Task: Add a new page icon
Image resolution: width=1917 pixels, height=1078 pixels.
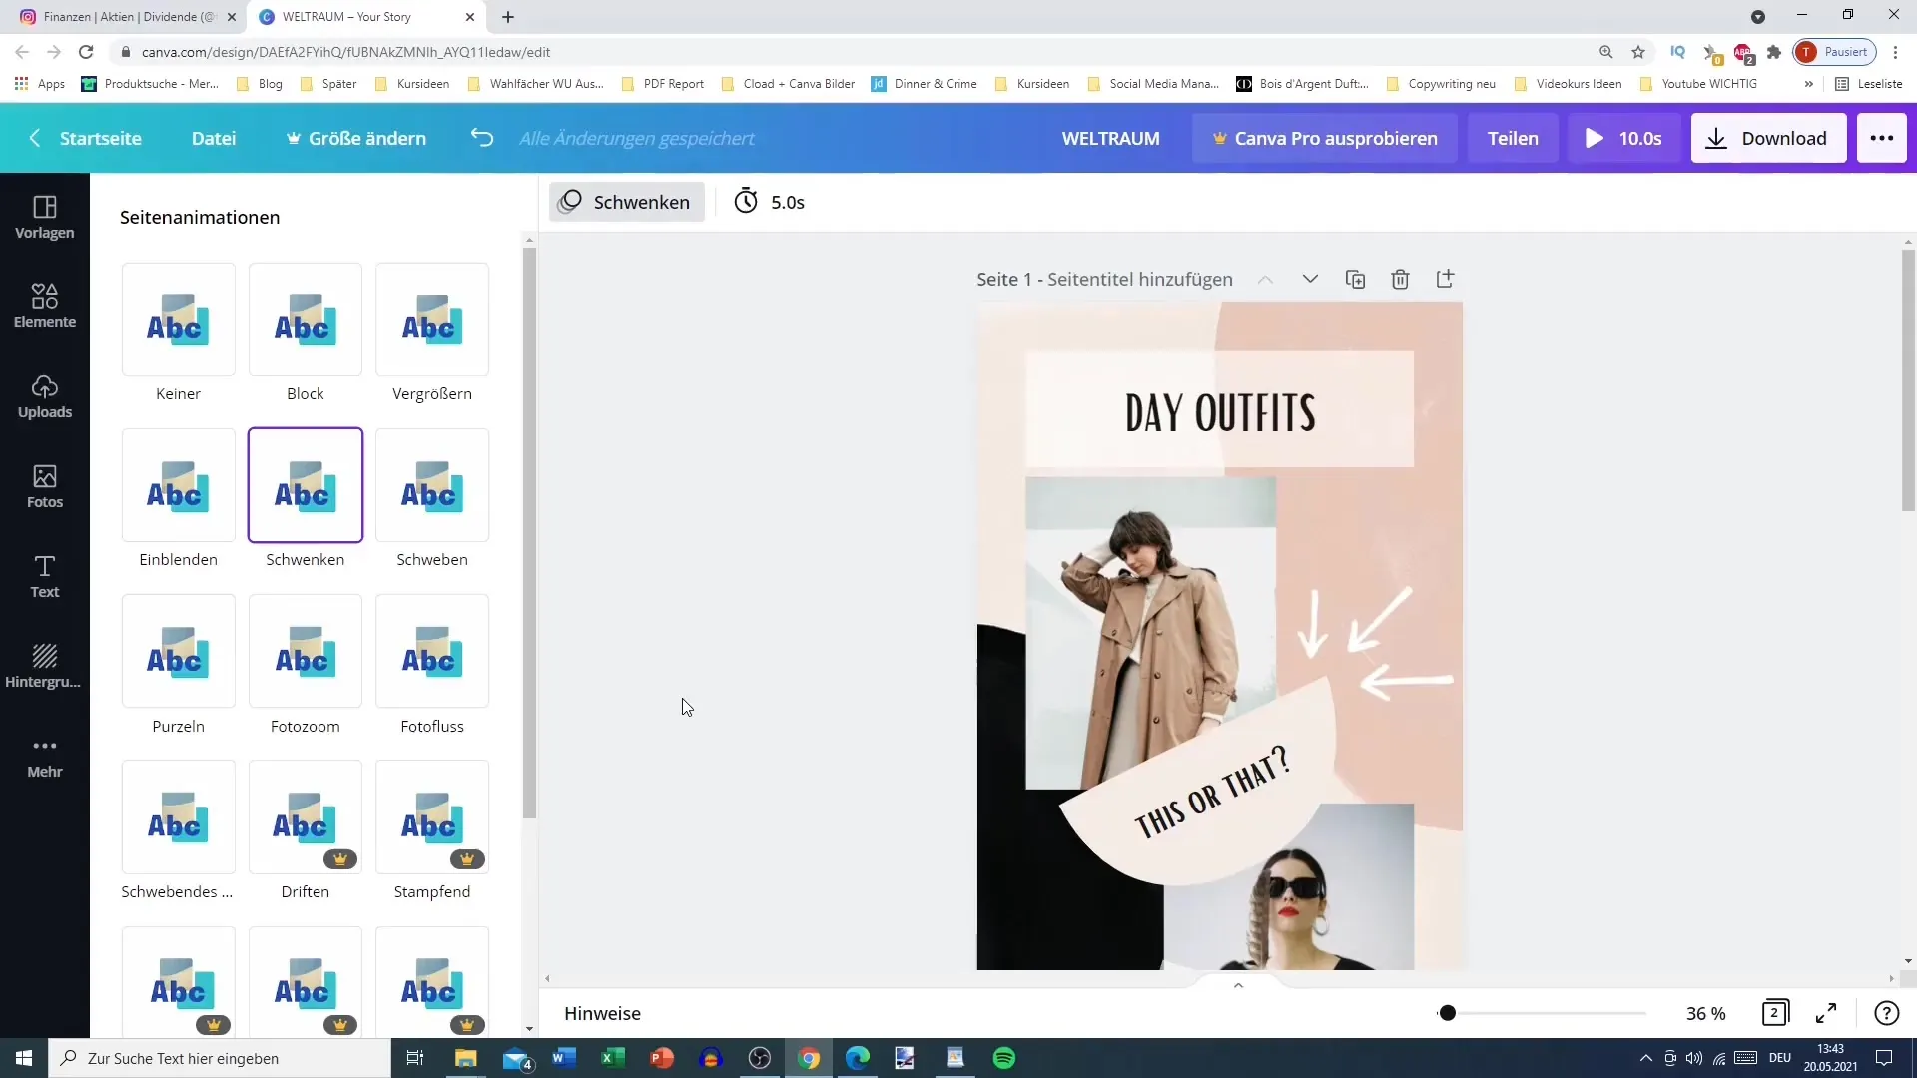Action: pos(1445,279)
